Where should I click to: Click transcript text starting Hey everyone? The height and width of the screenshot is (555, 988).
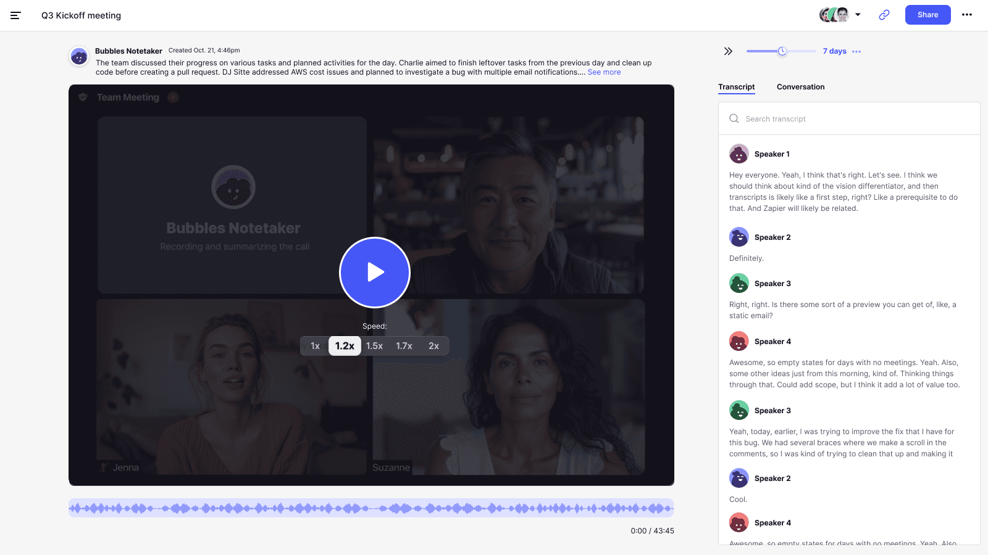click(x=844, y=192)
